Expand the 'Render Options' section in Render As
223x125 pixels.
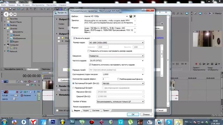57,86
